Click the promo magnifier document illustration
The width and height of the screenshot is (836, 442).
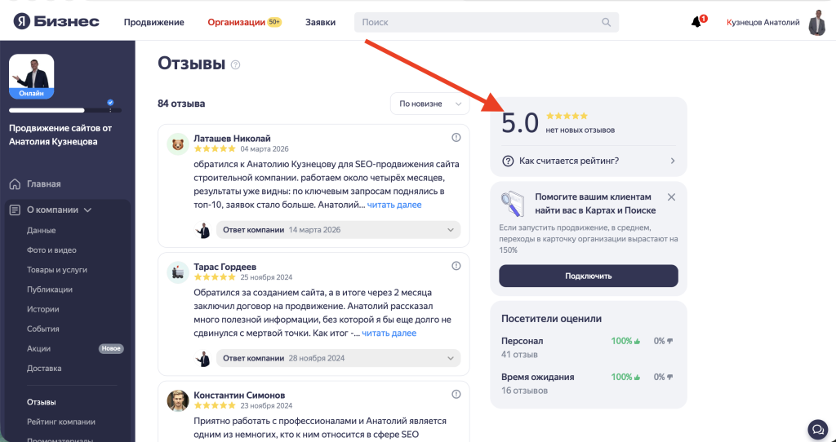513,203
